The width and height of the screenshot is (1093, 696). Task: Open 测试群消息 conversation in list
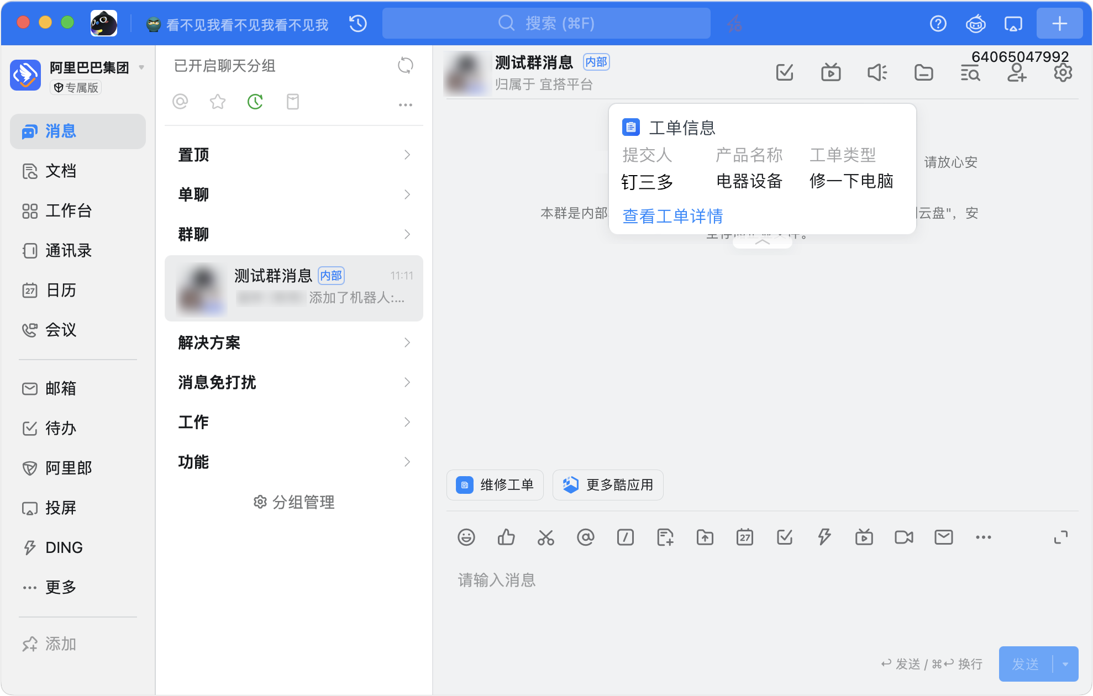[294, 288]
